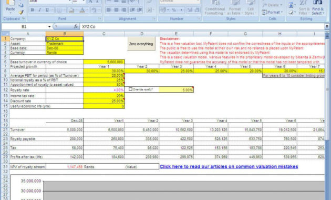Activate the Format Painter brush
Screen dimensions: 331x200
(21, 12)
